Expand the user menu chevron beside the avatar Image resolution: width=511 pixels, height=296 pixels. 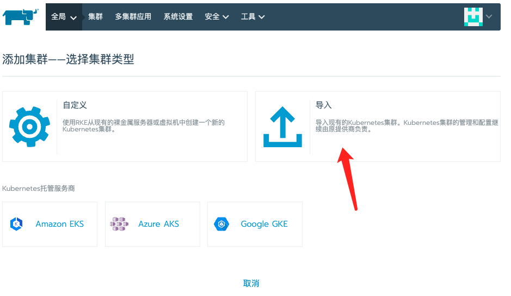point(489,16)
